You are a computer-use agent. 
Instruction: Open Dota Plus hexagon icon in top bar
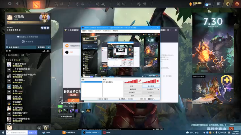point(228,4)
